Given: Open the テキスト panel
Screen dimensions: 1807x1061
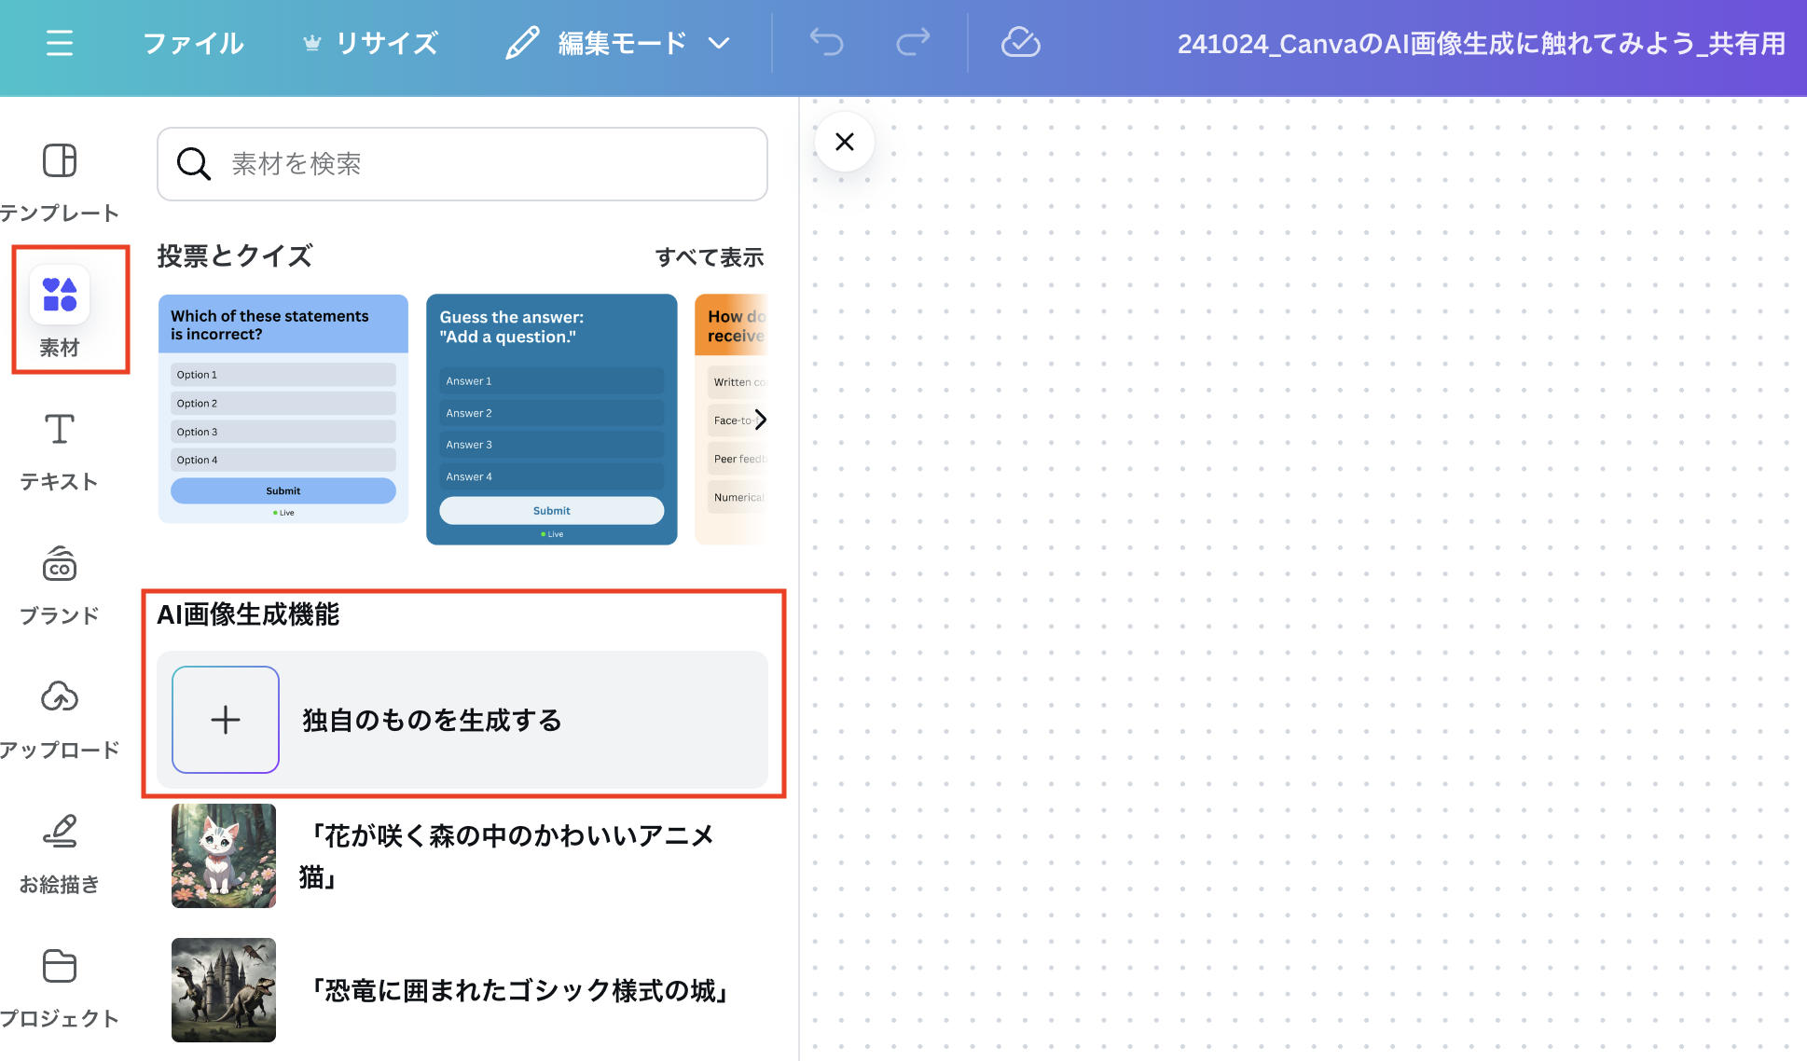Looking at the screenshot, I should 60,452.
